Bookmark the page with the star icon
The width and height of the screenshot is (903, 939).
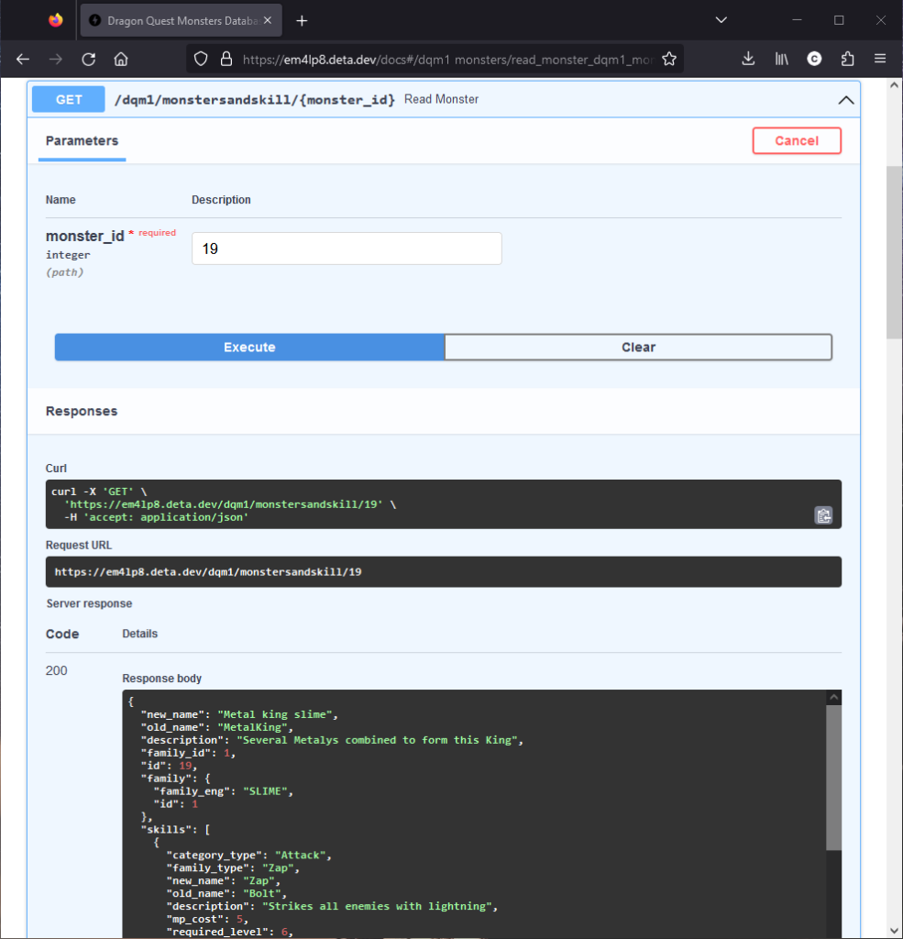(x=669, y=58)
